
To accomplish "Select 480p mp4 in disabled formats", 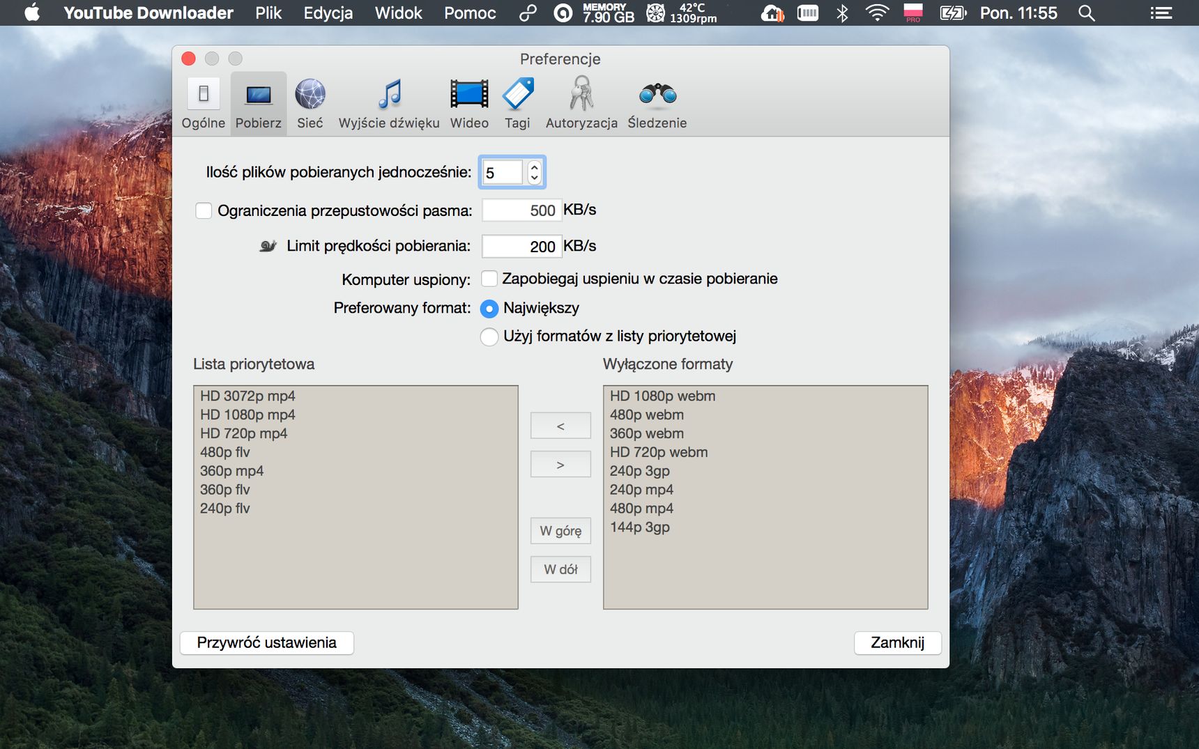I will pos(765,509).
